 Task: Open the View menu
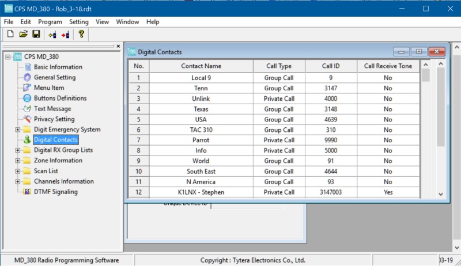[102, 22]
